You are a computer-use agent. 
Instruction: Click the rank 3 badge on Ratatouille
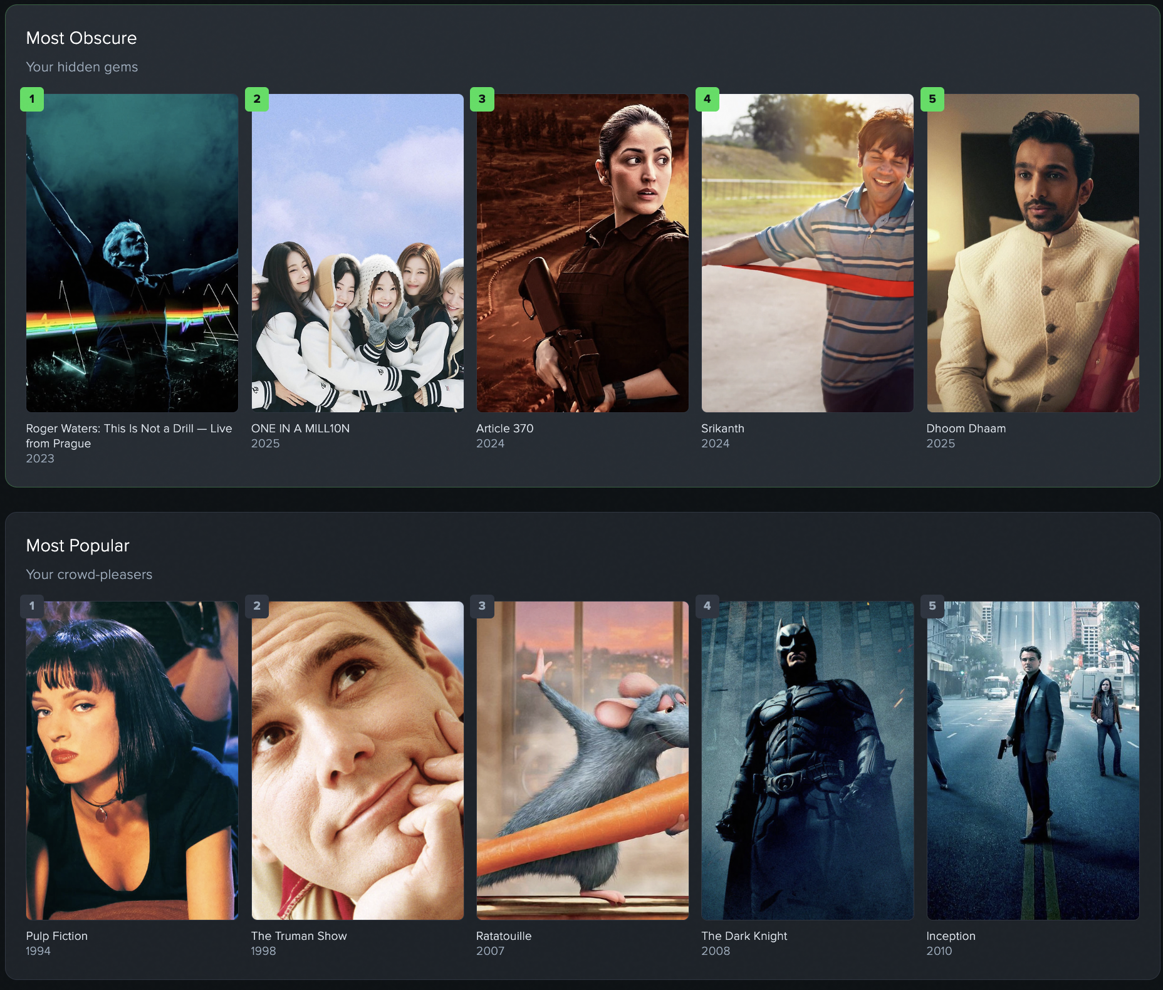(482, 607)
